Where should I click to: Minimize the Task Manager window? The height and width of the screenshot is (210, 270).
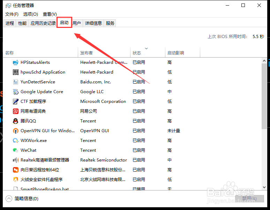pos(227,6)
